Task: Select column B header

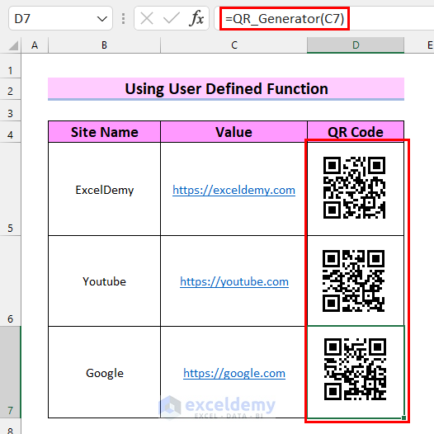Action: [104, 45]
